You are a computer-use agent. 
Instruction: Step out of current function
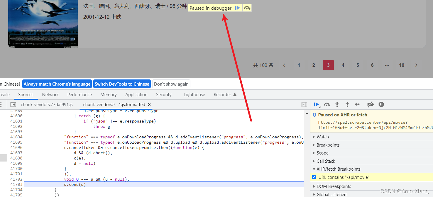pyautogui.click(x=347, y=104)
